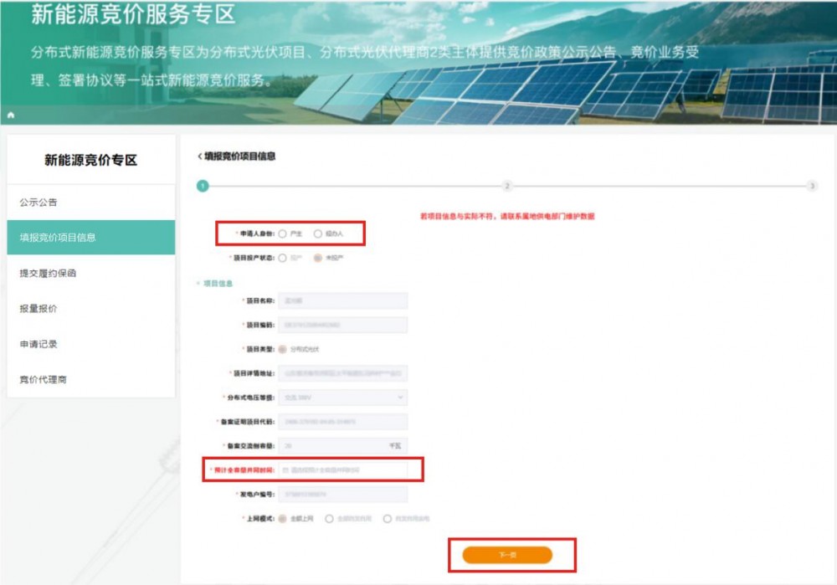Select 经办人 as 申请人身份
This screenshot has width=837, height=585.
[x=318, y=233]
